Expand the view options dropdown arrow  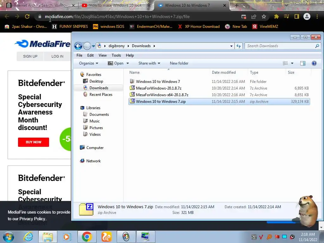point(292,63)
